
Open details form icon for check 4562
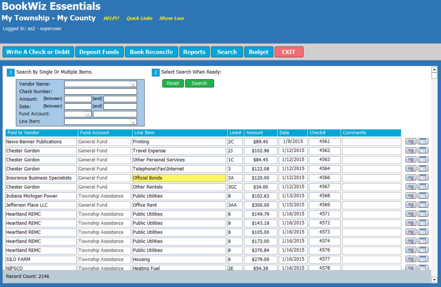pos(423,151)
